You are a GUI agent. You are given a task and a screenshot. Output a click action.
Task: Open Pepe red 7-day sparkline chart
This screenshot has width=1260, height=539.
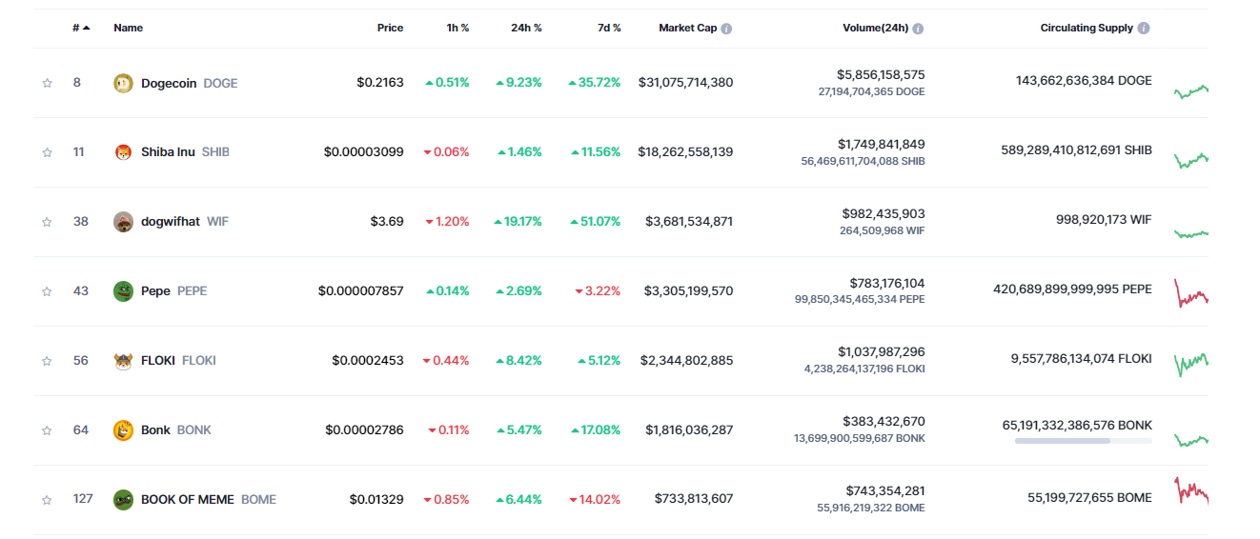1191,292
